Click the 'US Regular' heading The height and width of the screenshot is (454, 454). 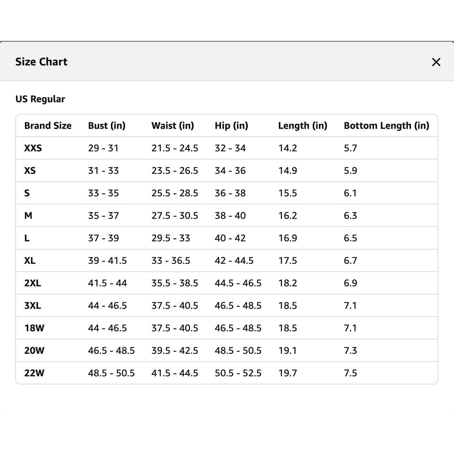coord(40,99)
